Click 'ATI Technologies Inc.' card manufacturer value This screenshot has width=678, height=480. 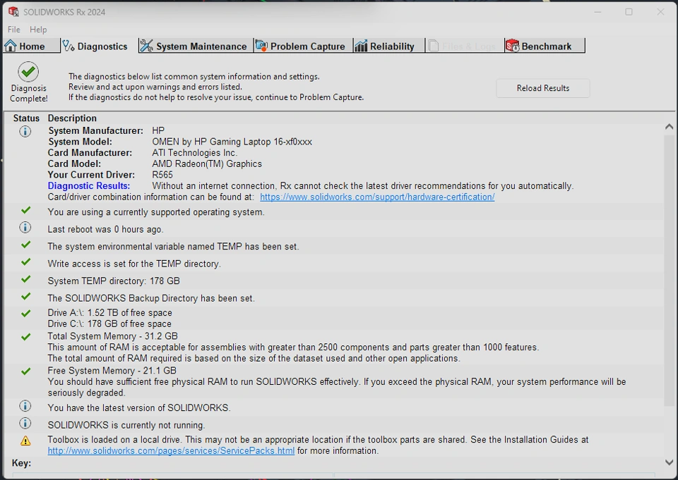[x=194, y=153]
